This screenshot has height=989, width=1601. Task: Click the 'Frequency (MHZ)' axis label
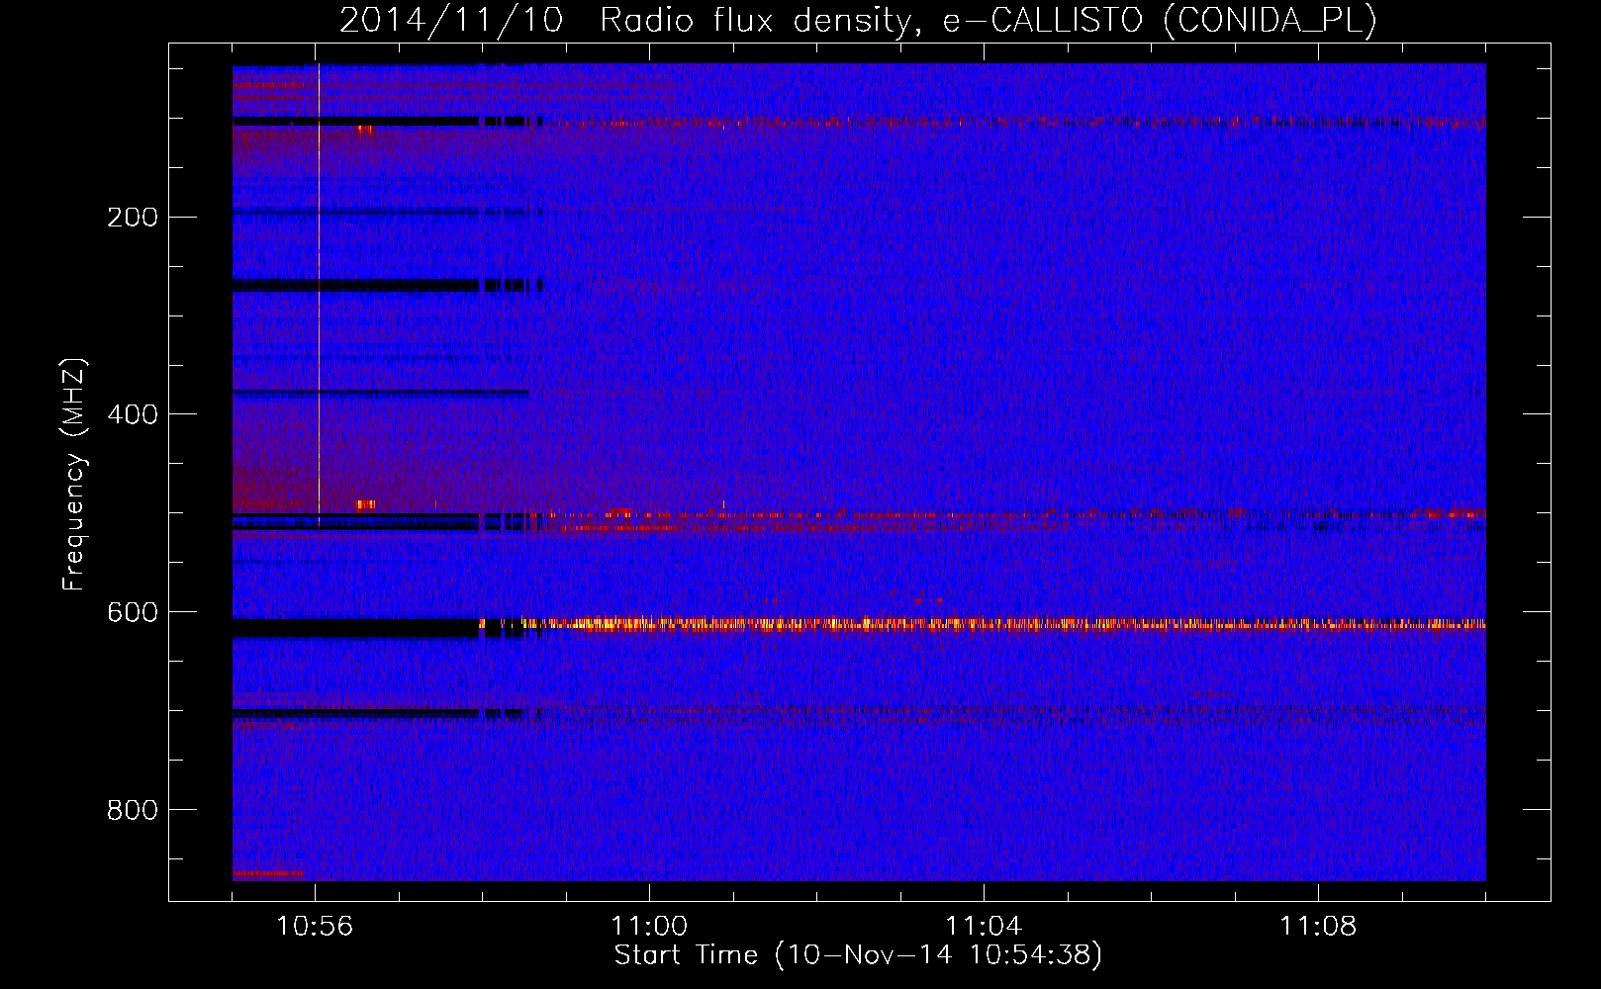74,475
